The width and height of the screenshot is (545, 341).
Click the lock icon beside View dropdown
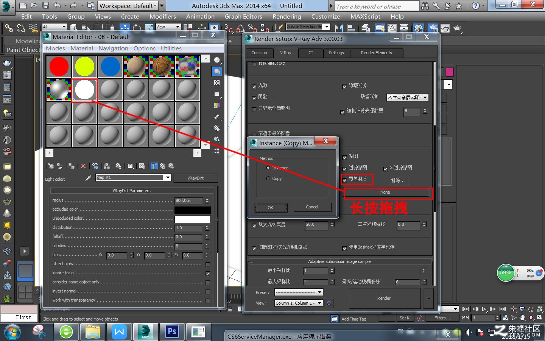[329, 303]
